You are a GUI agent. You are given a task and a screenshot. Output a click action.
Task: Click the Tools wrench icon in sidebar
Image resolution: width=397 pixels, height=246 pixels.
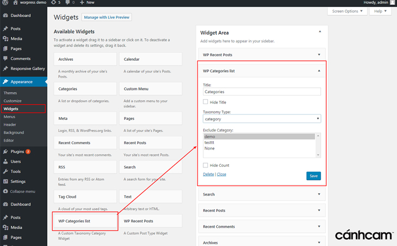pyautogui.click(x=5, y=172)
